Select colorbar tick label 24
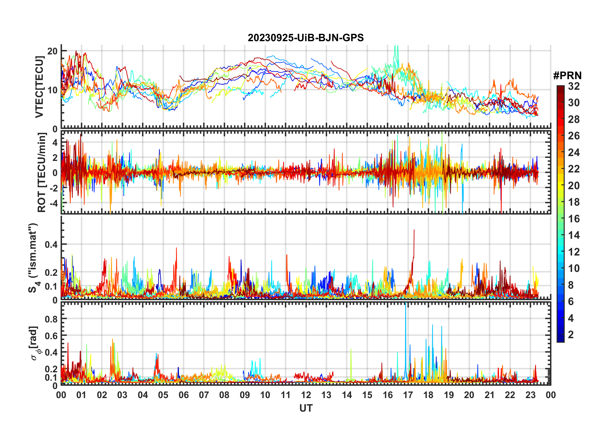 pyautogui.click(x=574, y=153)
